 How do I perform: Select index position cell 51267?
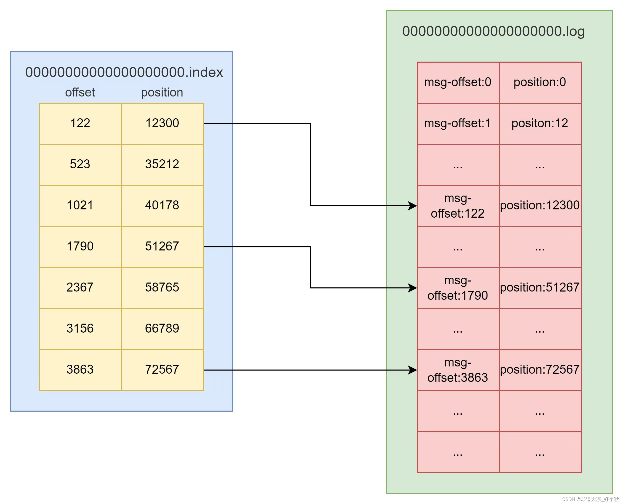click(x=163, y=247)
